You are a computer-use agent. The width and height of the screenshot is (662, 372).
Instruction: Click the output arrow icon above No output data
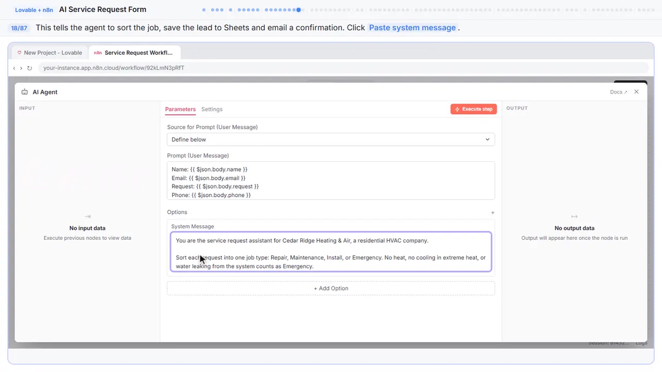[x=574, y=216]
